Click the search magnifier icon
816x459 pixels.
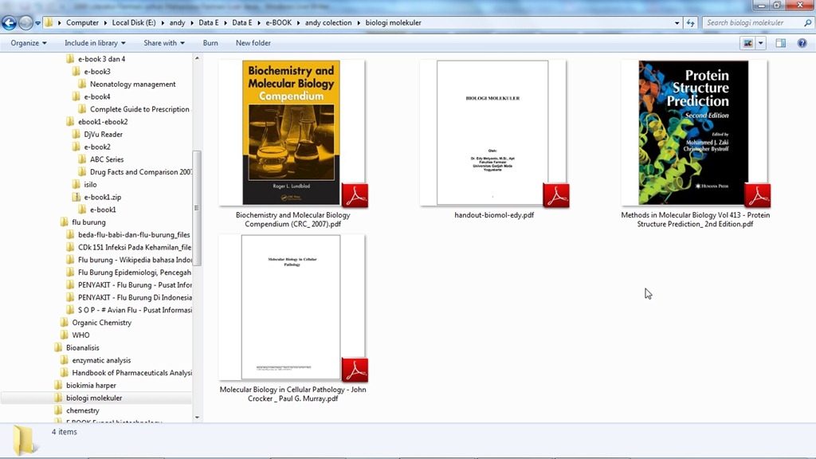[808, 23]
